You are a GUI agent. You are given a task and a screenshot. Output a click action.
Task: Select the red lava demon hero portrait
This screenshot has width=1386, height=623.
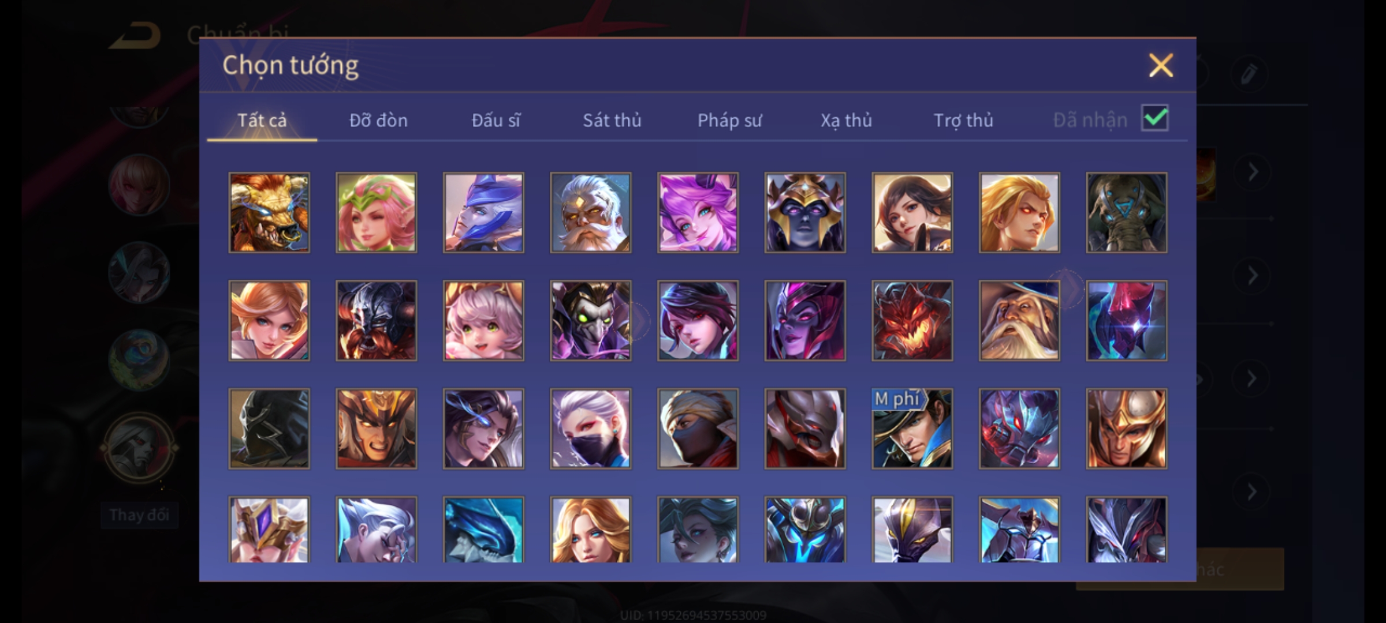point(912,321)
